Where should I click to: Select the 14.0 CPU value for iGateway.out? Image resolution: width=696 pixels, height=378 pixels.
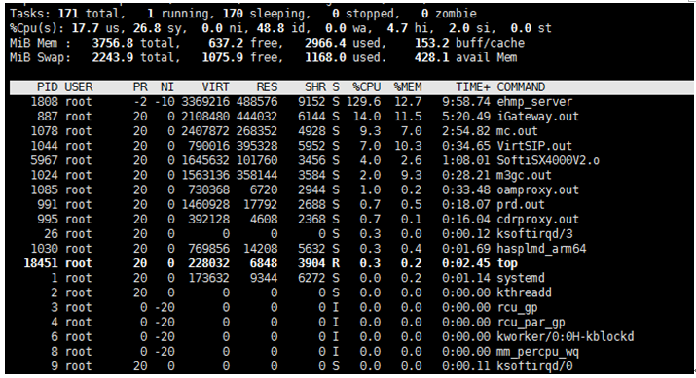pos(367,117)
